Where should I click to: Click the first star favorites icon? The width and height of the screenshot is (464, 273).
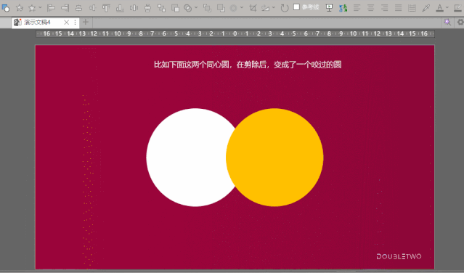click(x=20, y=8)
